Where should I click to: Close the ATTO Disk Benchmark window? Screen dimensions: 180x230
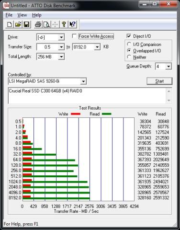(x=169, y=4)
